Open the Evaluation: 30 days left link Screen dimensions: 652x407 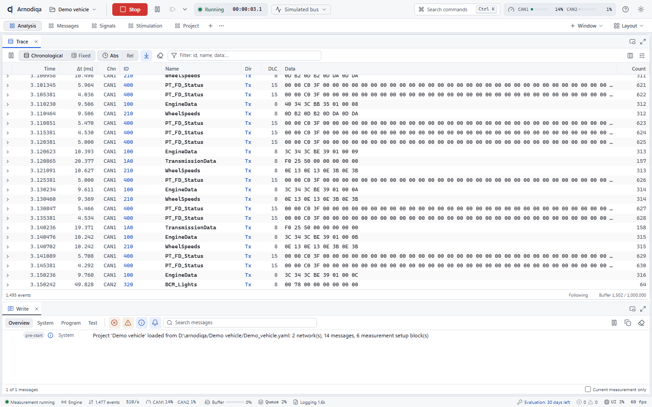pyautogui.click(x=543, y=402)
